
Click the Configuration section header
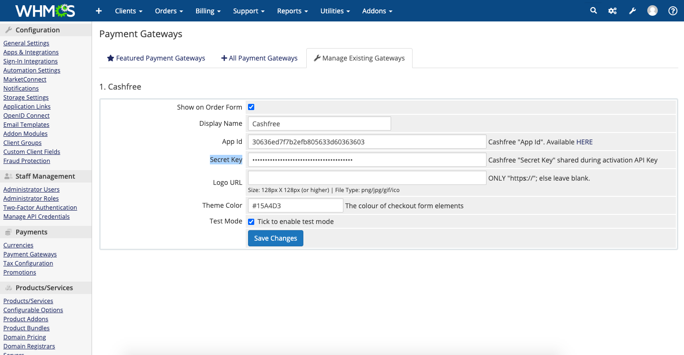point(46,30)
